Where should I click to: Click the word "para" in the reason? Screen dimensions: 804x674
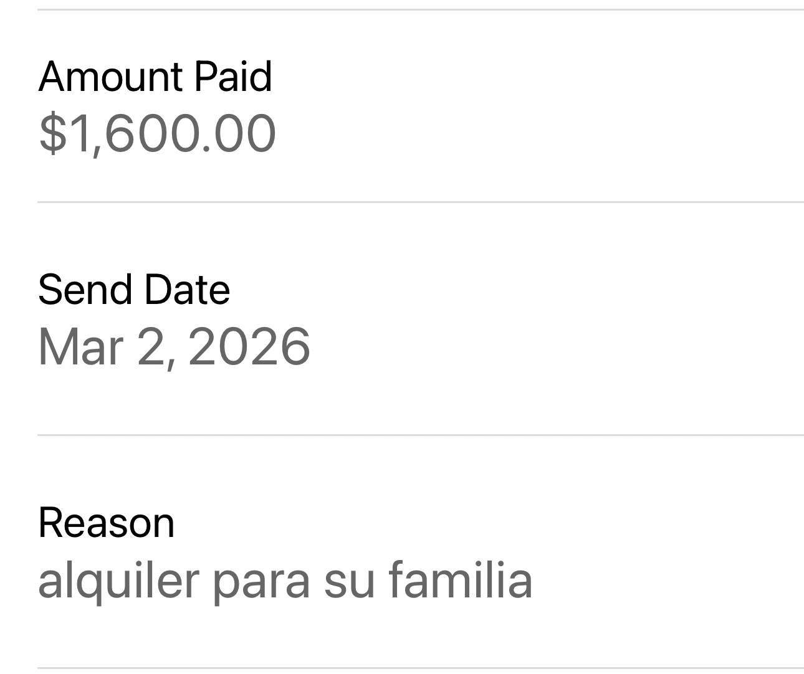pyautogui.click(x=261, y=580)
